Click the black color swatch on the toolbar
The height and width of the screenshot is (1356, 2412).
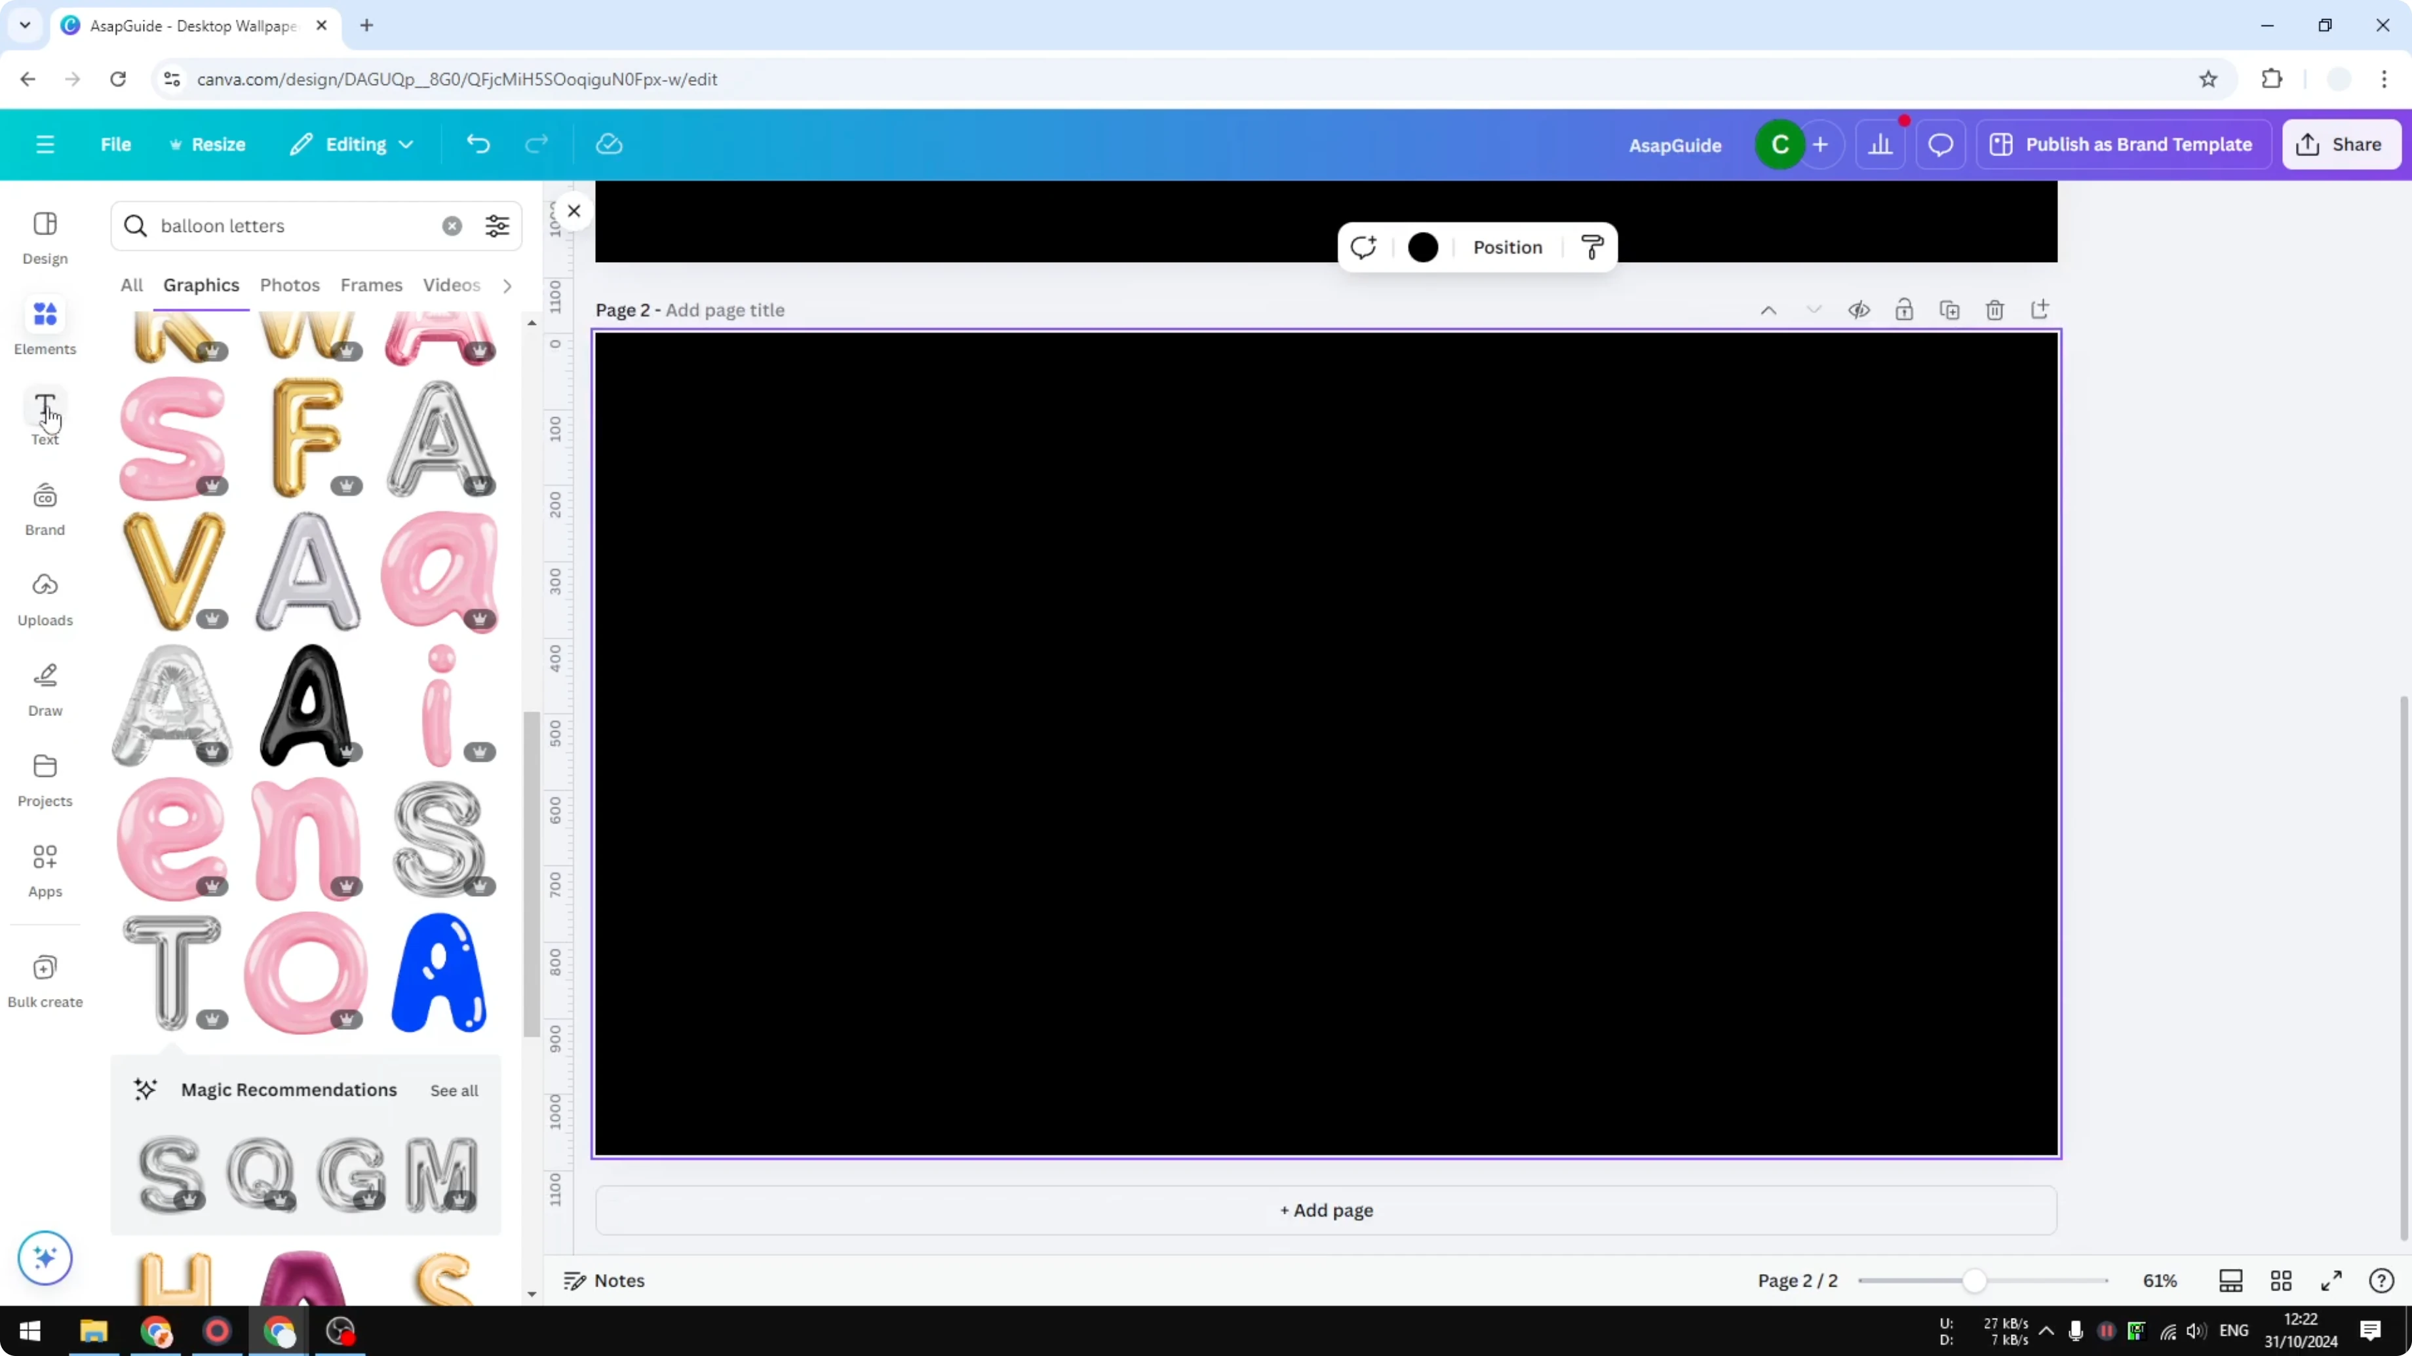point(1422,246)
